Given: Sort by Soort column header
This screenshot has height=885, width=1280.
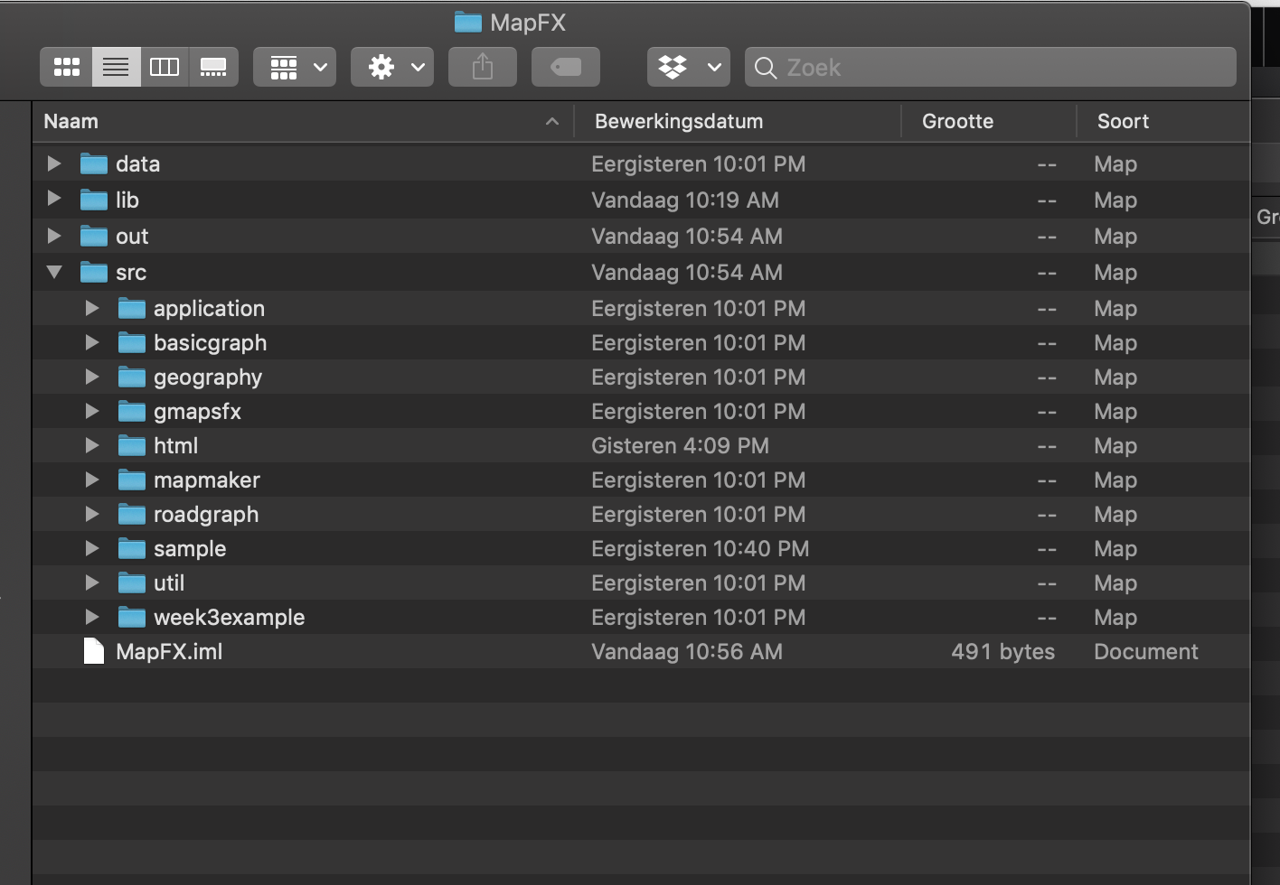Looking at the screenshot, I should coord(1164,121).
